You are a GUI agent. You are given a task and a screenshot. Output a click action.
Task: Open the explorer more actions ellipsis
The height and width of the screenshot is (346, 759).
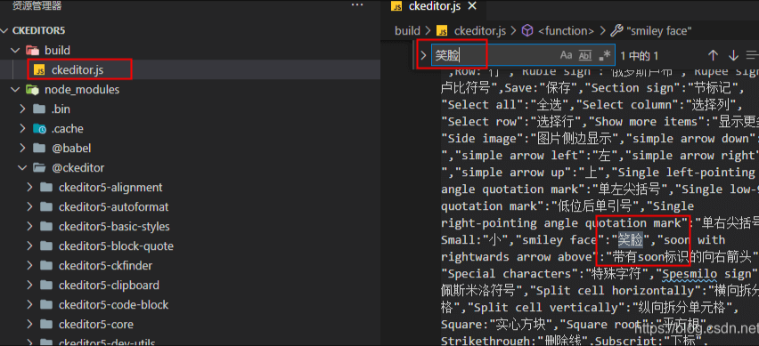coord(357,4)
